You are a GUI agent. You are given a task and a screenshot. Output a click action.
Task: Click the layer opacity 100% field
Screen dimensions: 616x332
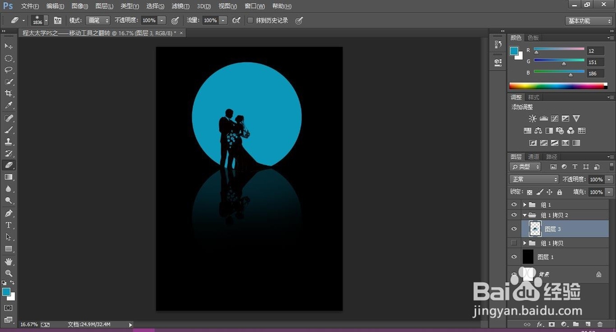coord(596,180)
